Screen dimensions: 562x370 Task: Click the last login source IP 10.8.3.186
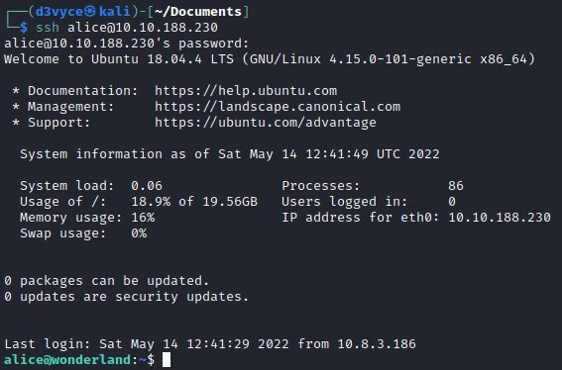click(377, 344)
